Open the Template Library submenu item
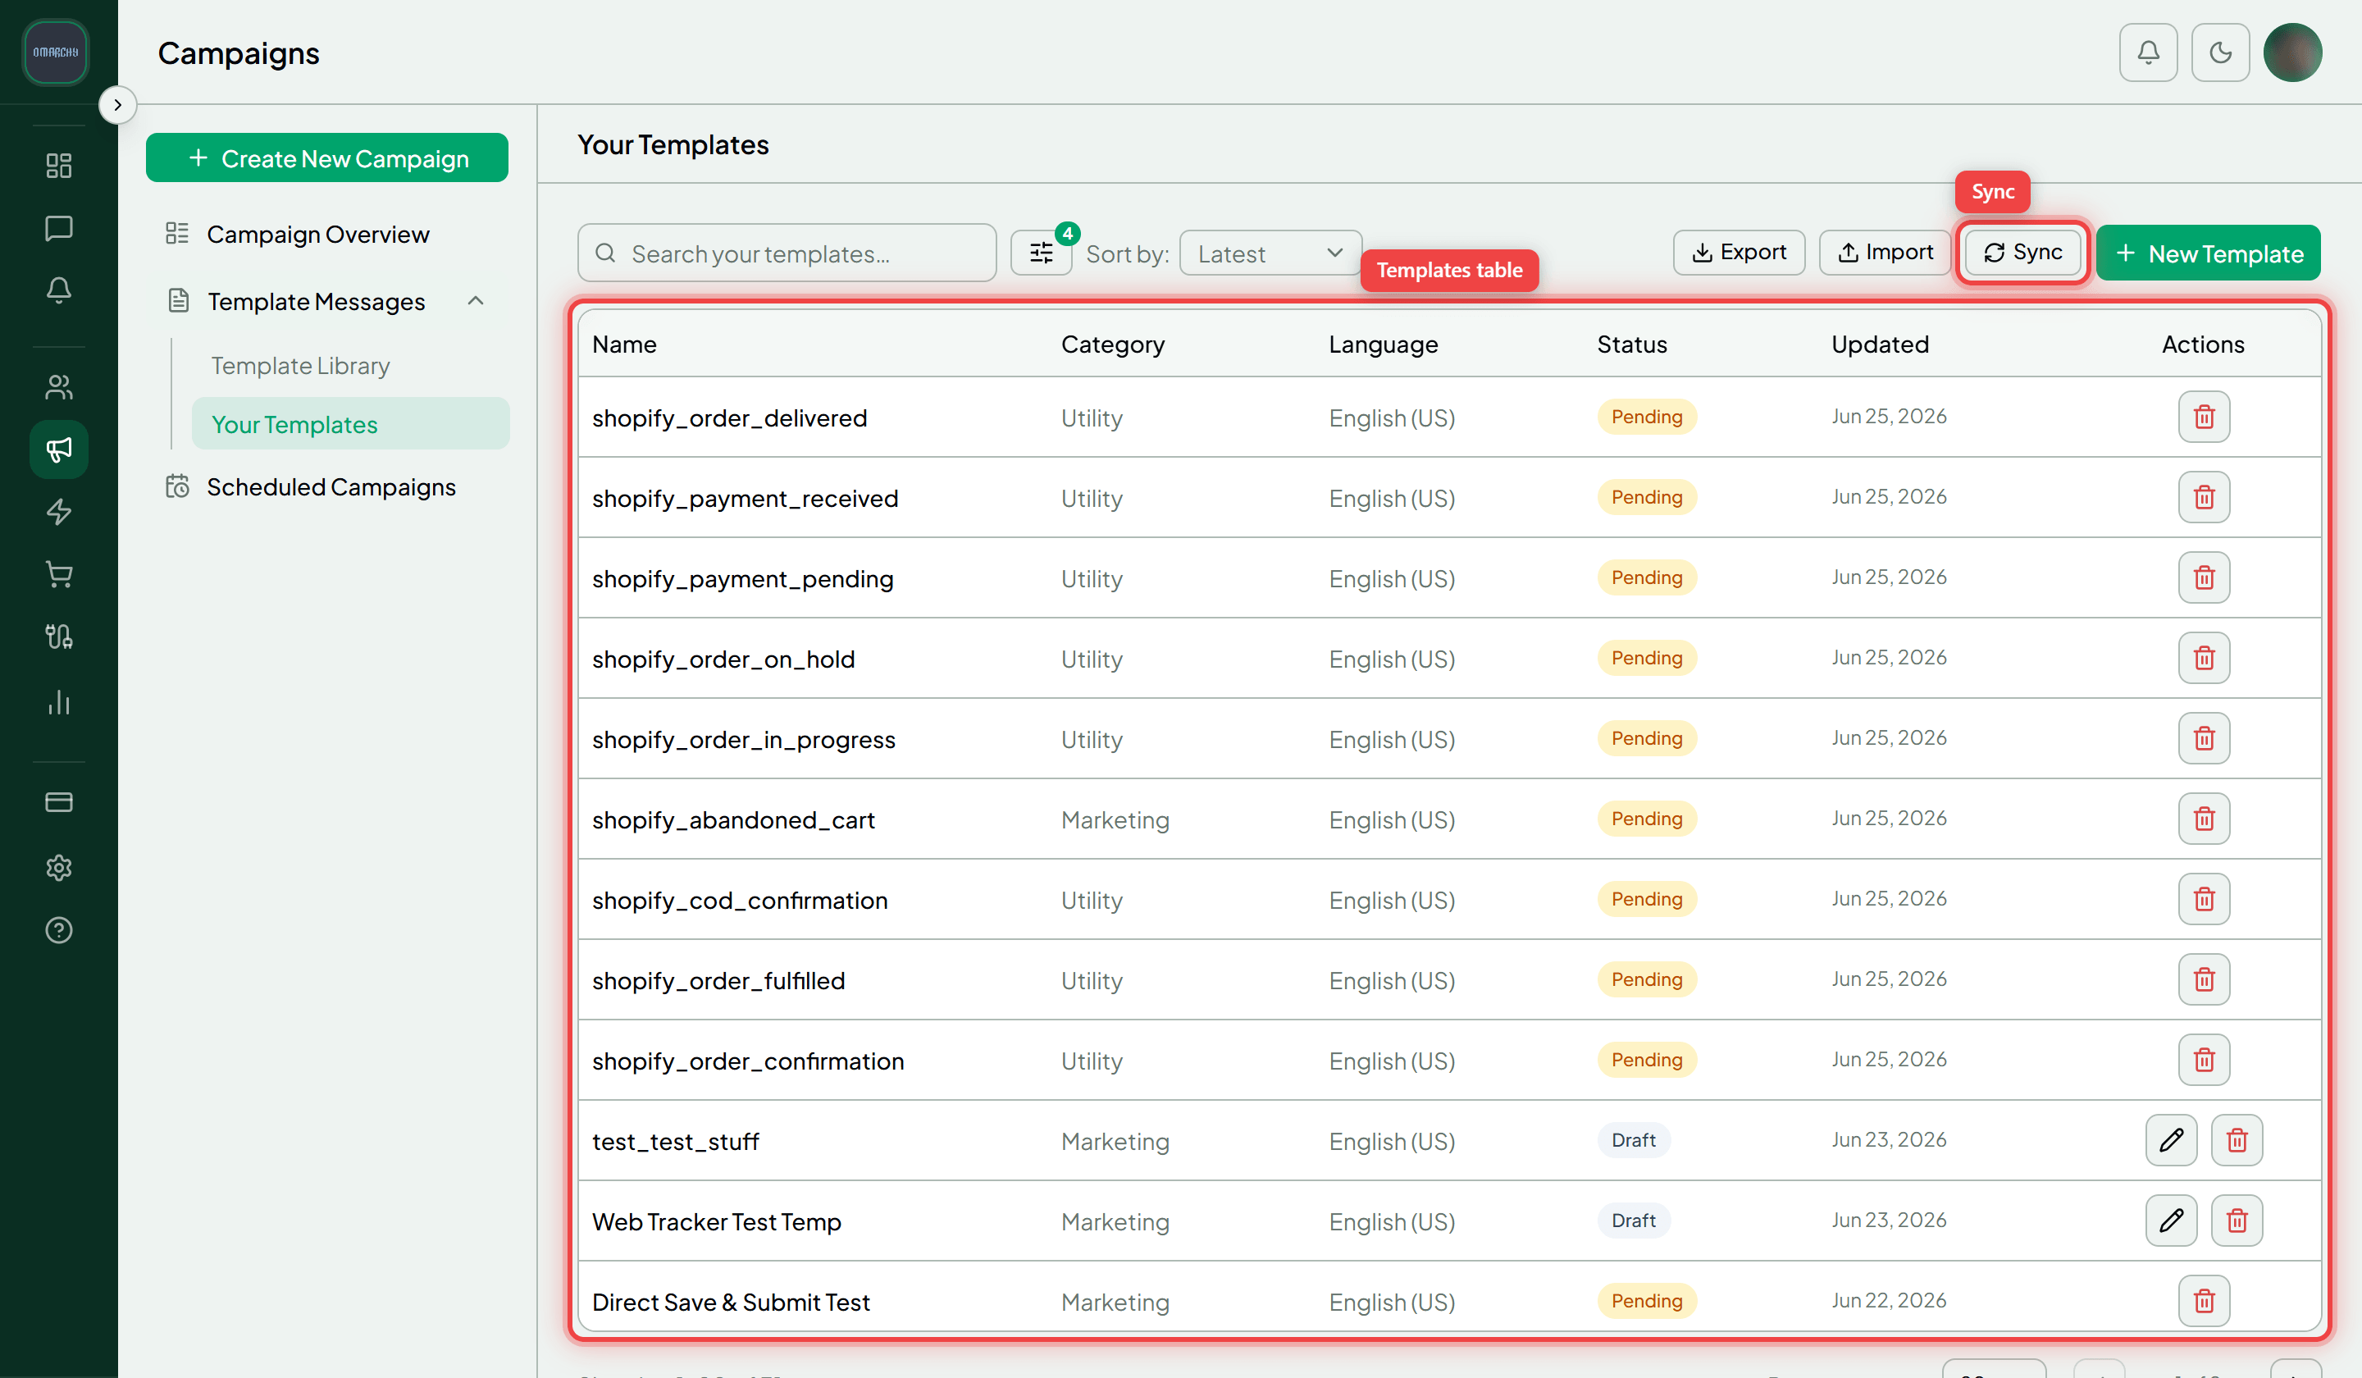The image size is (2362, 1378). [300, 366]
